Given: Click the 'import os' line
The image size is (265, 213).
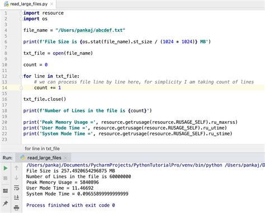Looking at the screenshot, I should pos(35,18).
